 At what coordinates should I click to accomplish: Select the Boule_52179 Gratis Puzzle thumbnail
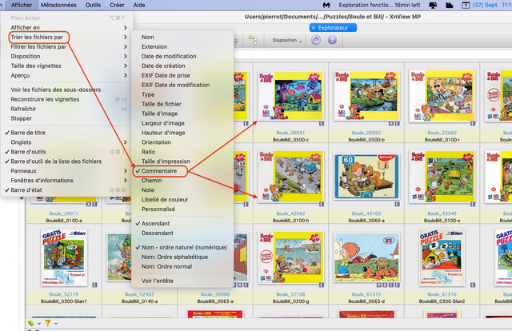tap(64, 257)
